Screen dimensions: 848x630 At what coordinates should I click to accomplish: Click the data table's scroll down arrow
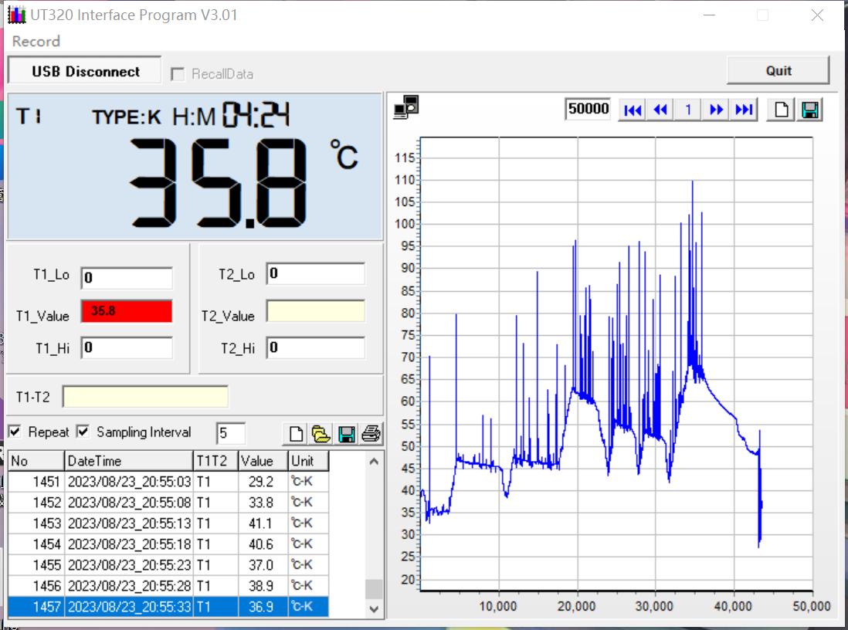(374, 608)
